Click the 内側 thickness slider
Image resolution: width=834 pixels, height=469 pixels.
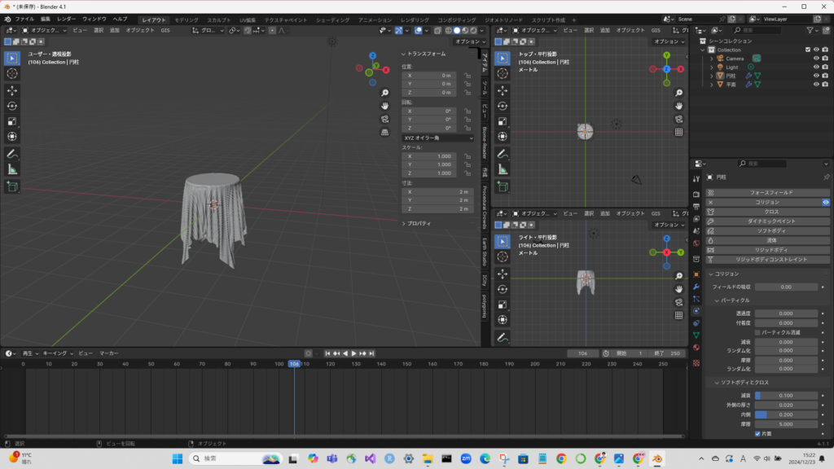(785, 414)
